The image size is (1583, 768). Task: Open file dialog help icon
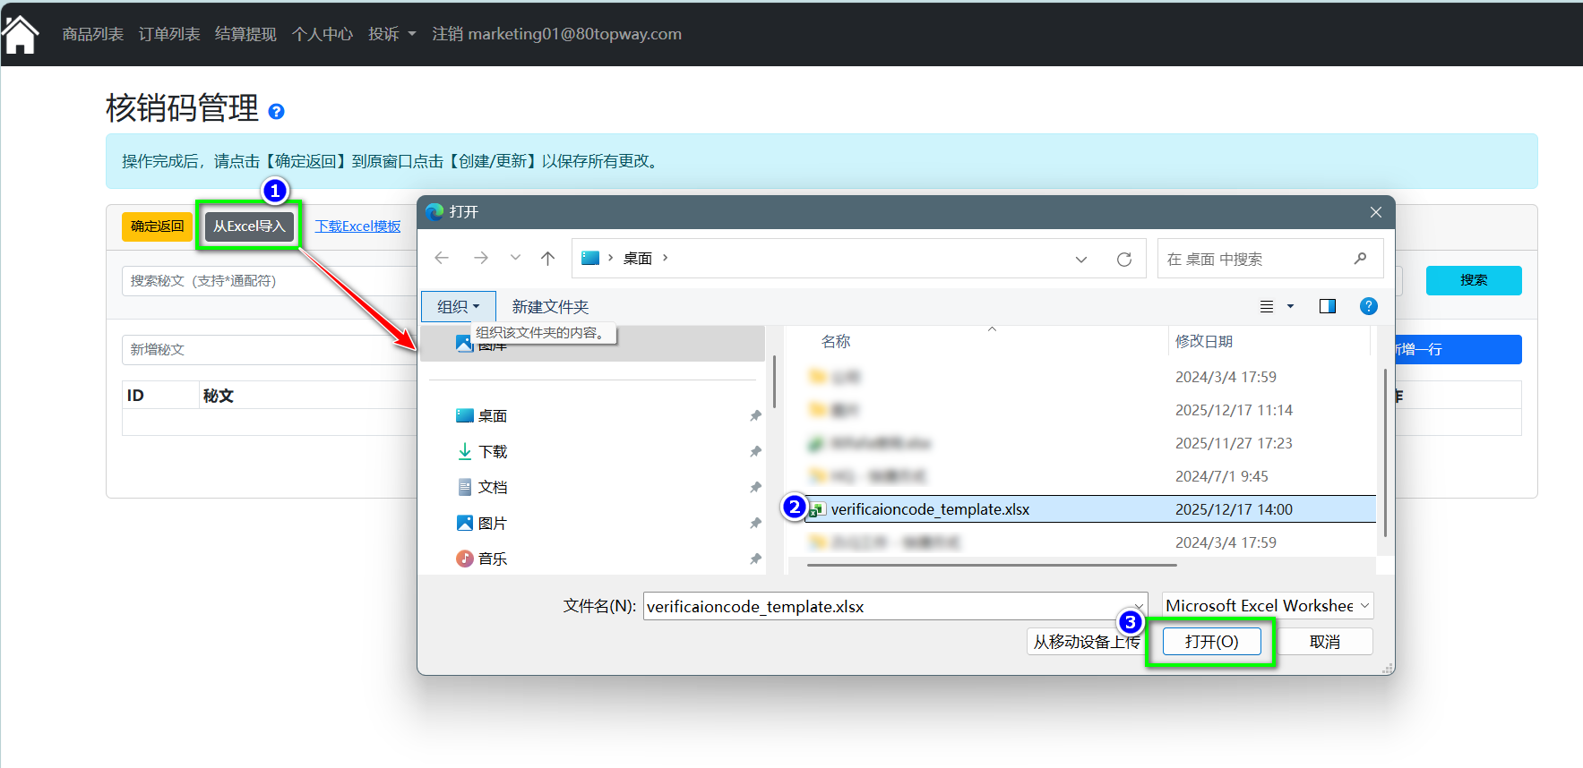(x=1368, y=307)
